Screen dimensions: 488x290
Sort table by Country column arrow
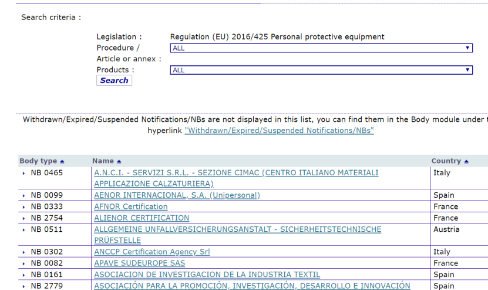coord(466,161)
